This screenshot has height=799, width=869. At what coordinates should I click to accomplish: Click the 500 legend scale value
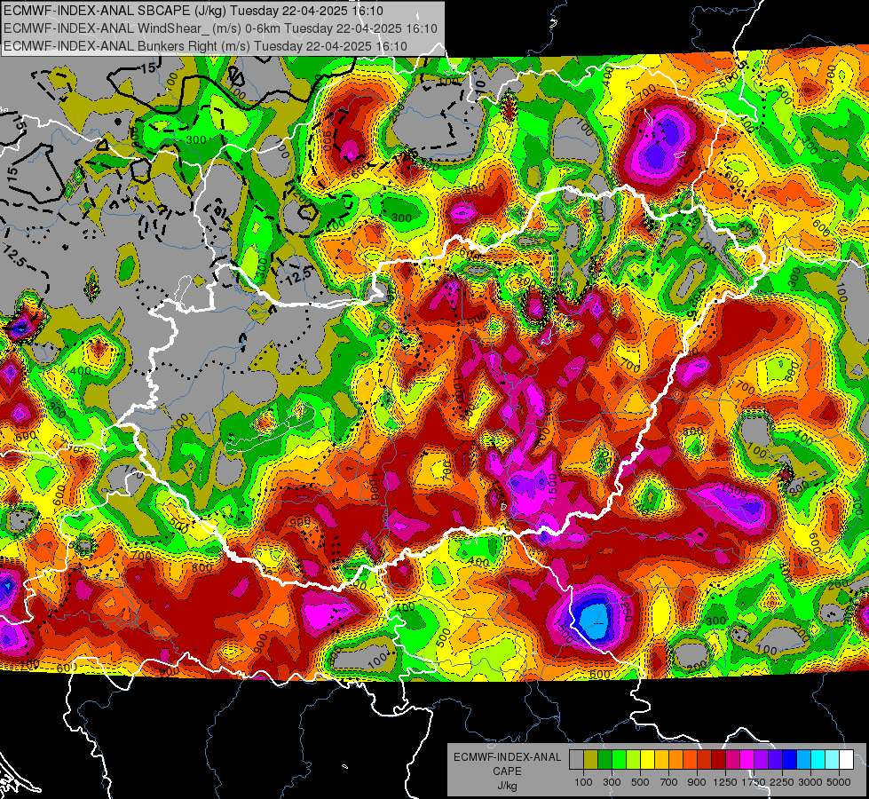640,782
